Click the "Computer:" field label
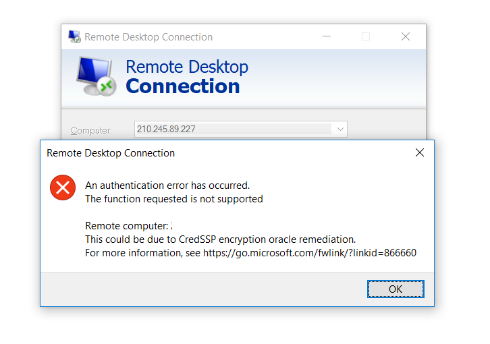Screen dimensions: 490x344 pyautogui.click(x=91, y=130)
